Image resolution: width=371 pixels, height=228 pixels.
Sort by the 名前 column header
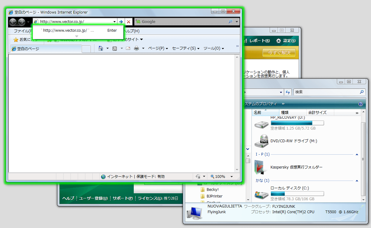click(x=265, y=113)
